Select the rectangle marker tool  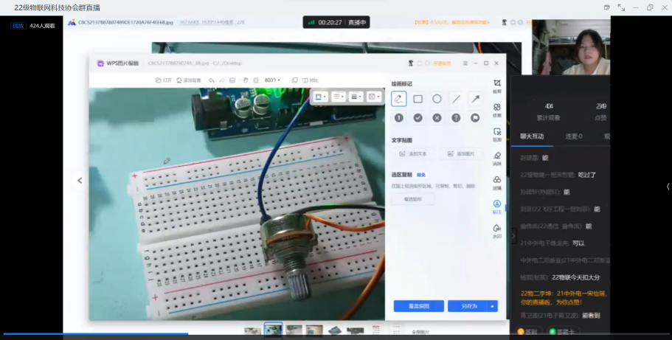pos(418,99)
